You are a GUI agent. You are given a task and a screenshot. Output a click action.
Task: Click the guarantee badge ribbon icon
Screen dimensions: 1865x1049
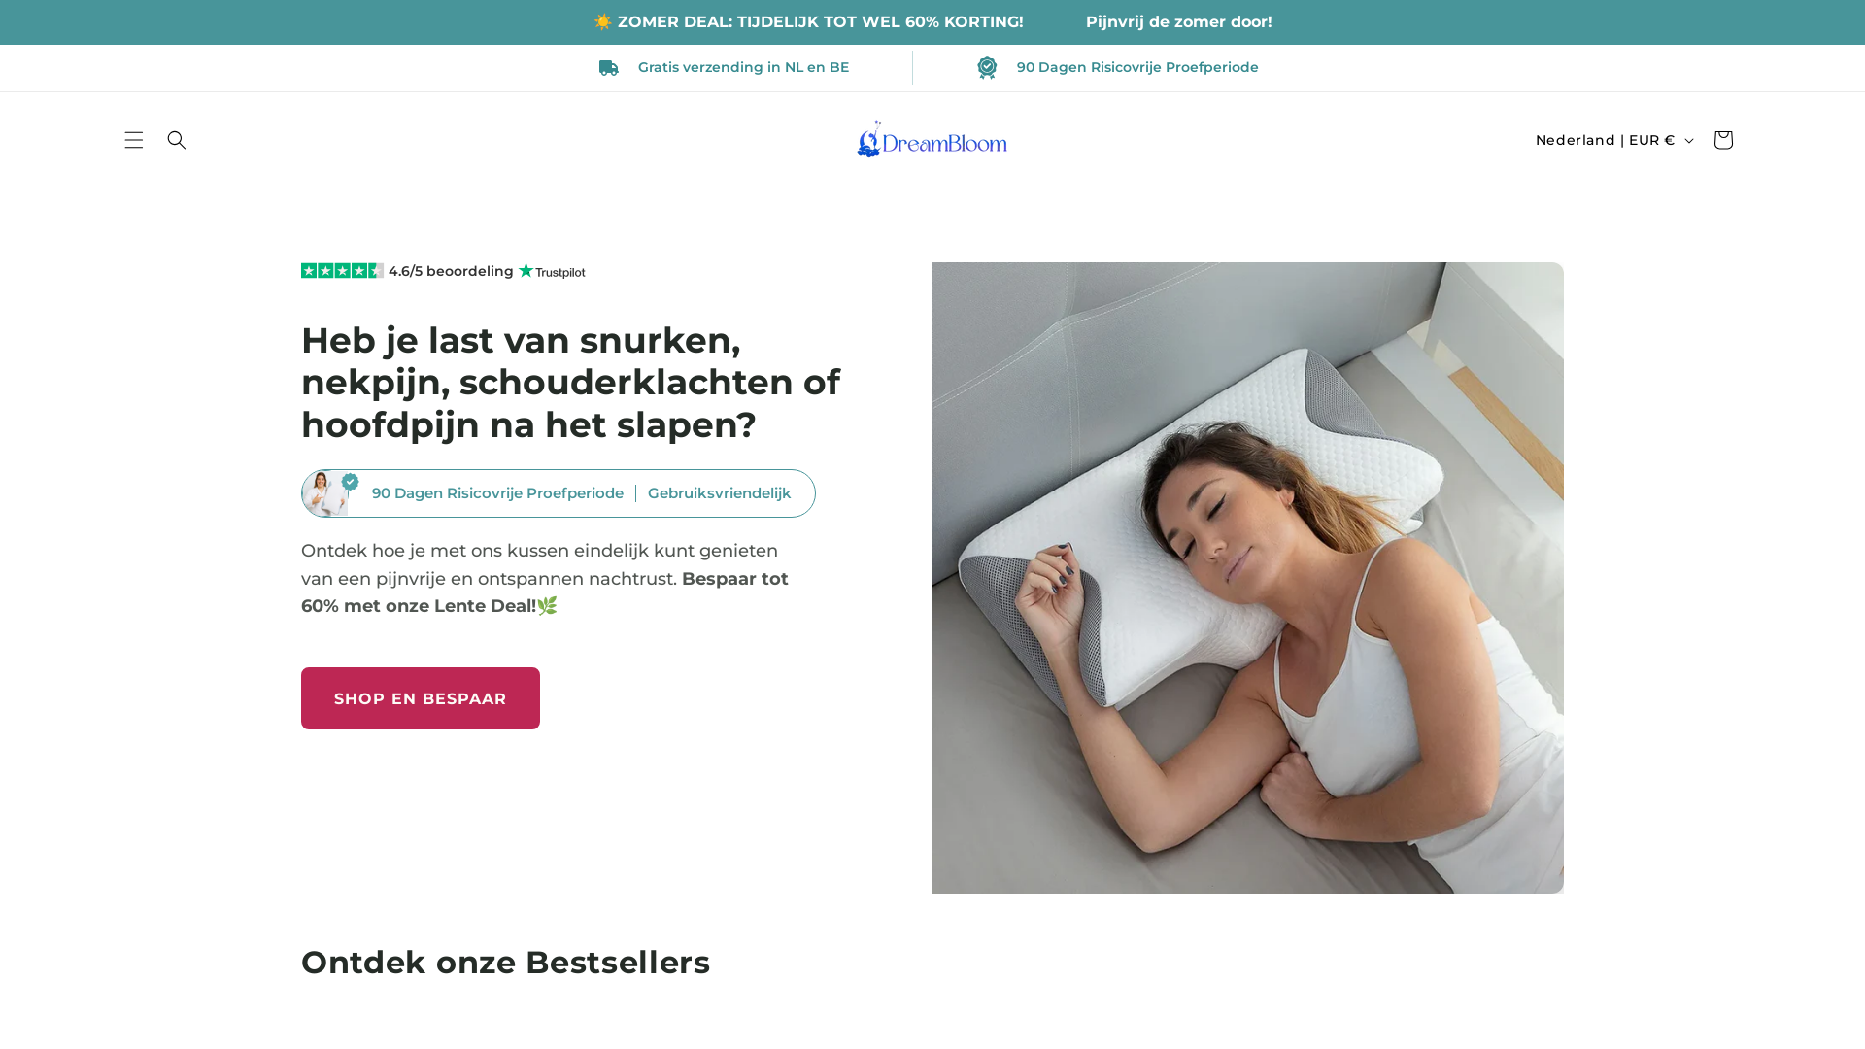point(987,67)
